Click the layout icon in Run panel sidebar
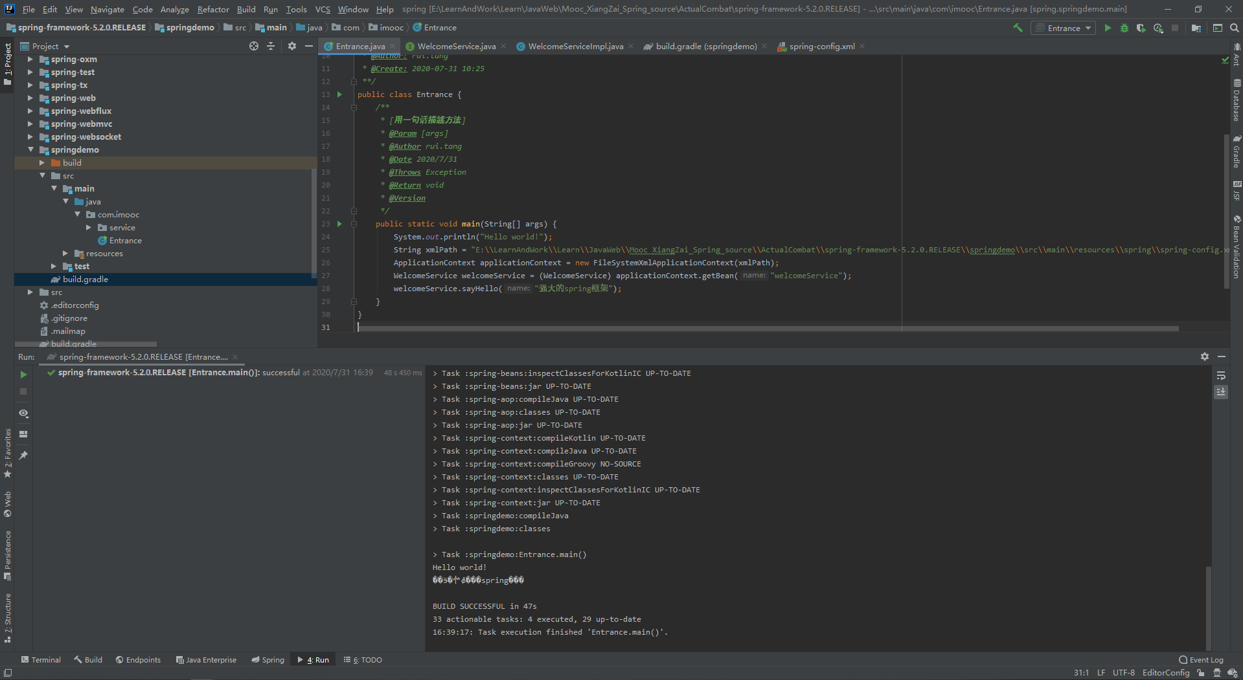The height and width of the screenshot is (680, 1243). click(23, 434)
